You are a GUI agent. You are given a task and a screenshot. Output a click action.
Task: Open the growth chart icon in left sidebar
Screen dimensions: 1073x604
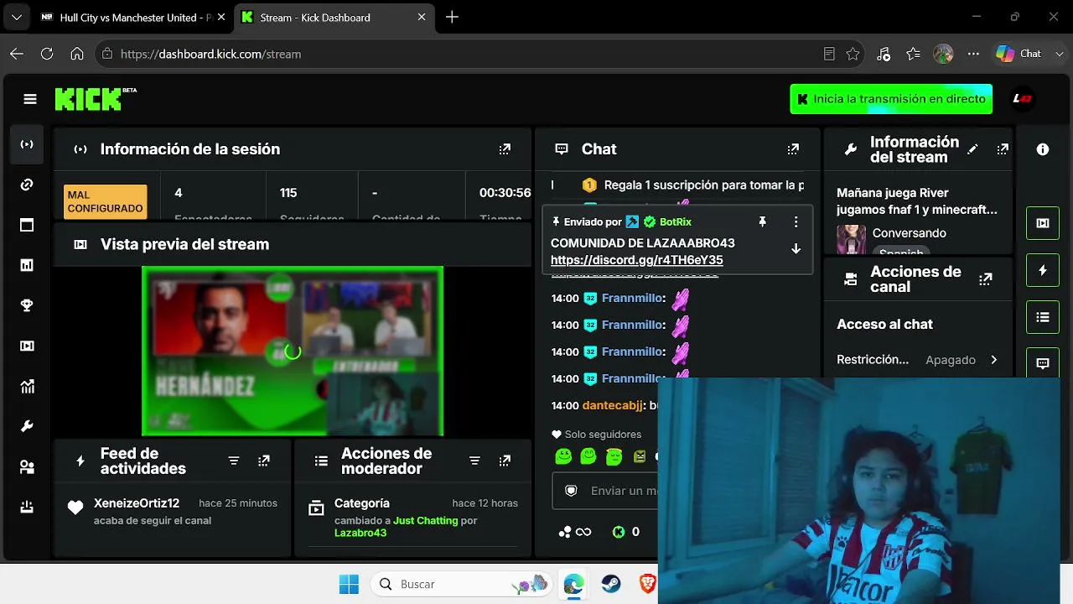click(x=27, y=386)
